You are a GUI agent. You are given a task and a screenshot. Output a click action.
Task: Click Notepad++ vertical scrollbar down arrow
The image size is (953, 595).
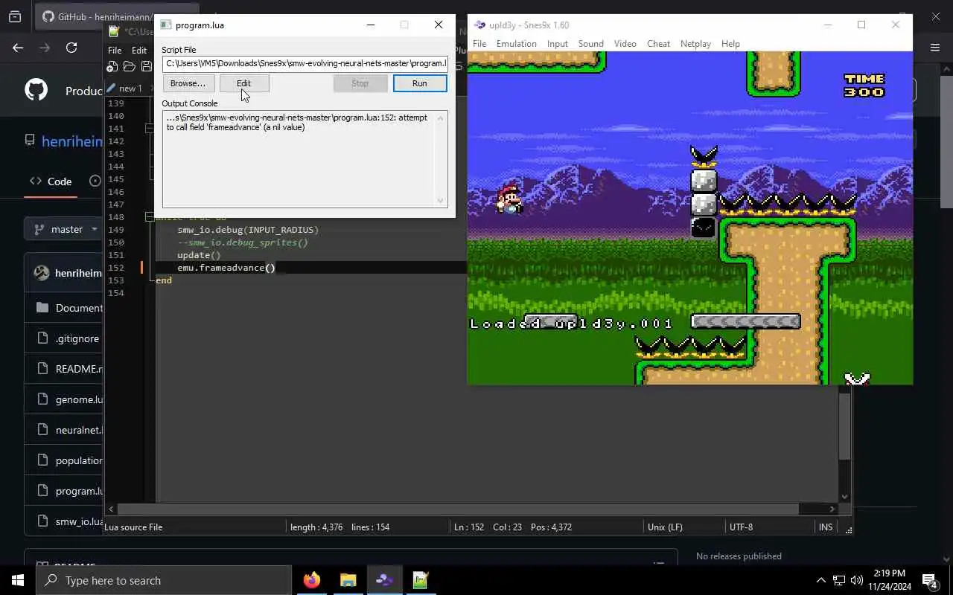click(845, 497)
